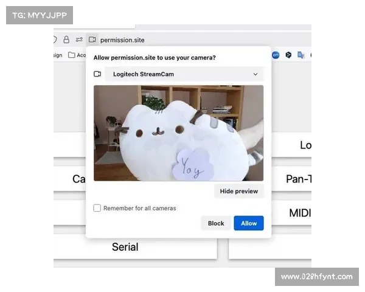Click the blue Zoom extension icon
Image resolution: width=365 pixels, height=292 pixels.
point(276,55)
